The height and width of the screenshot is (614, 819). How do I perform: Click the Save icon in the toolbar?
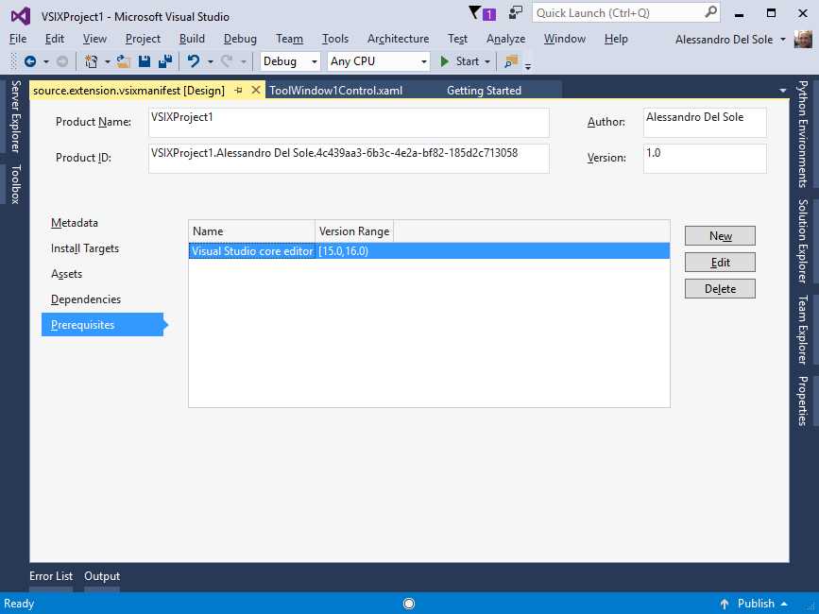pyautogui.click(x=145, y=61)
